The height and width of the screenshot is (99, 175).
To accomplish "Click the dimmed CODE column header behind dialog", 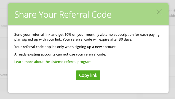I will (4, 26).
